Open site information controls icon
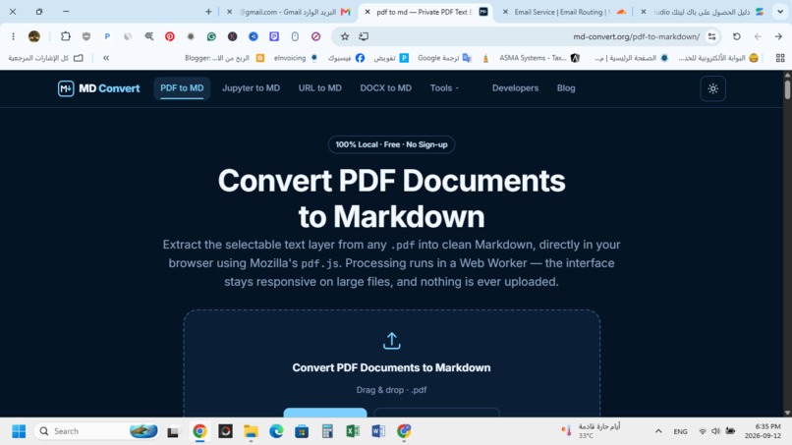 coord(712,36)
